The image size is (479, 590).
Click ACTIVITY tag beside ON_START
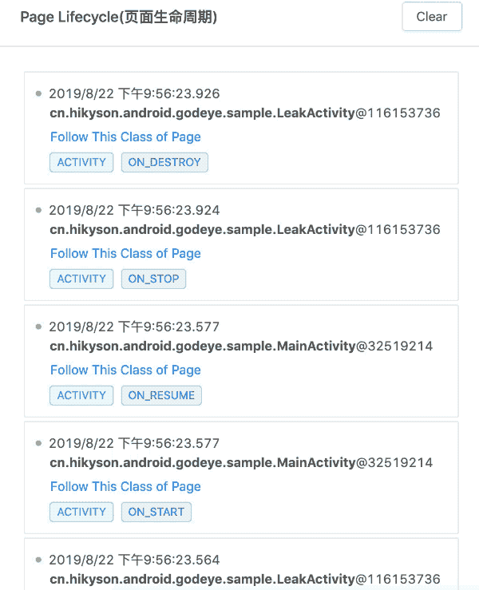tap(81, 512)
